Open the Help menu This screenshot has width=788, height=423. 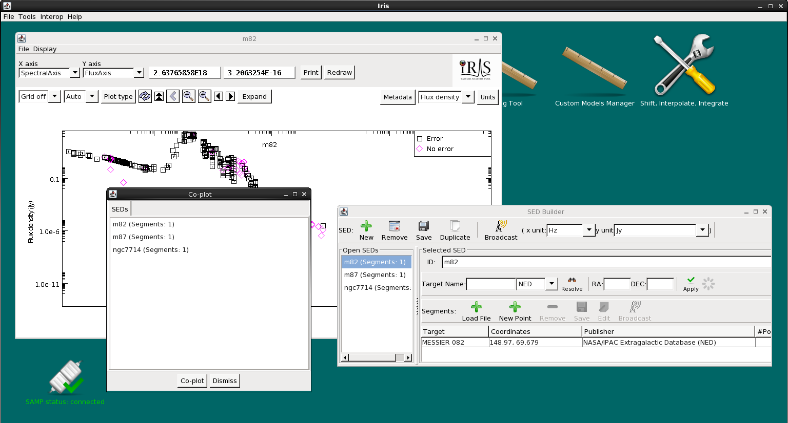75,16
